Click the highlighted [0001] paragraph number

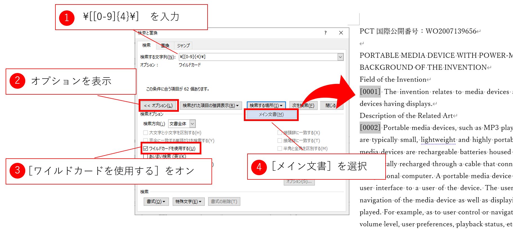click(370, 92)
